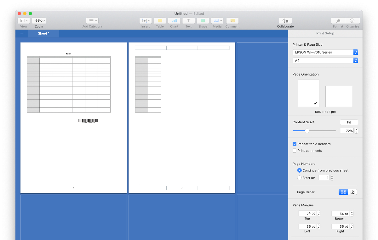This screenshot has width=378, height=240.
Task: Click the Left margin 36 pt field
Action: coord(307,226)
